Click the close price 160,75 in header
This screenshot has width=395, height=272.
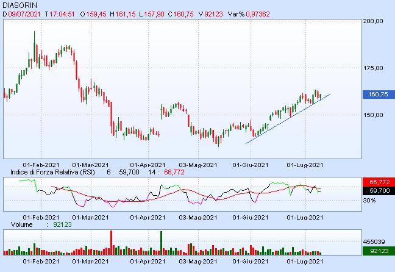point(183,14)
